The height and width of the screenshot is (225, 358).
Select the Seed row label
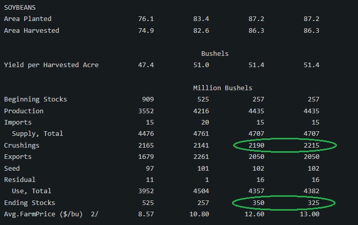(12, 169)
